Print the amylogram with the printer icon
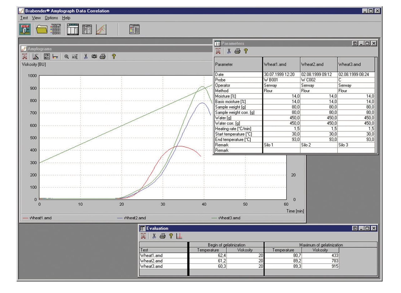This screenshot has width=401, height=293. (102, 57)
